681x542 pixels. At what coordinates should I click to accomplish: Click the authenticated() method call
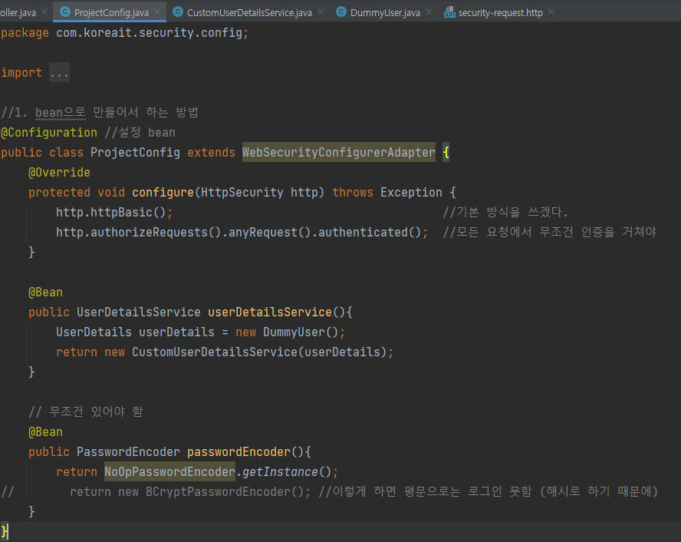(370, 232)
